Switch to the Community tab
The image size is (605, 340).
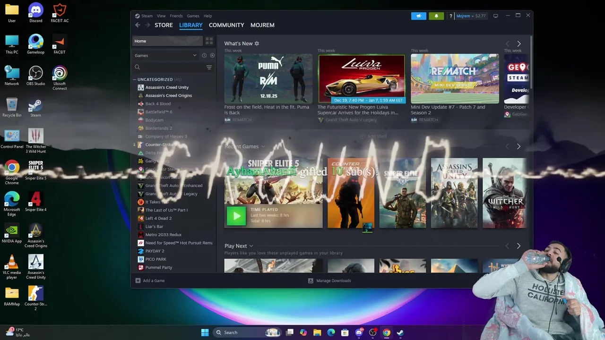point(226,25)
